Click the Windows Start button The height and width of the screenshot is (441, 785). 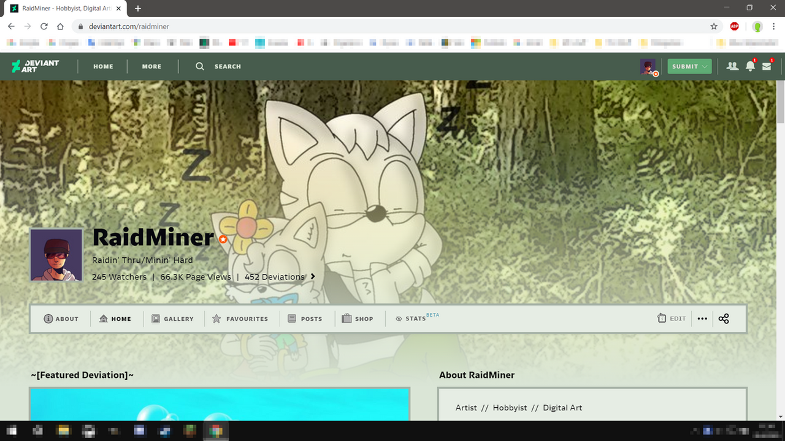point(12,431)
